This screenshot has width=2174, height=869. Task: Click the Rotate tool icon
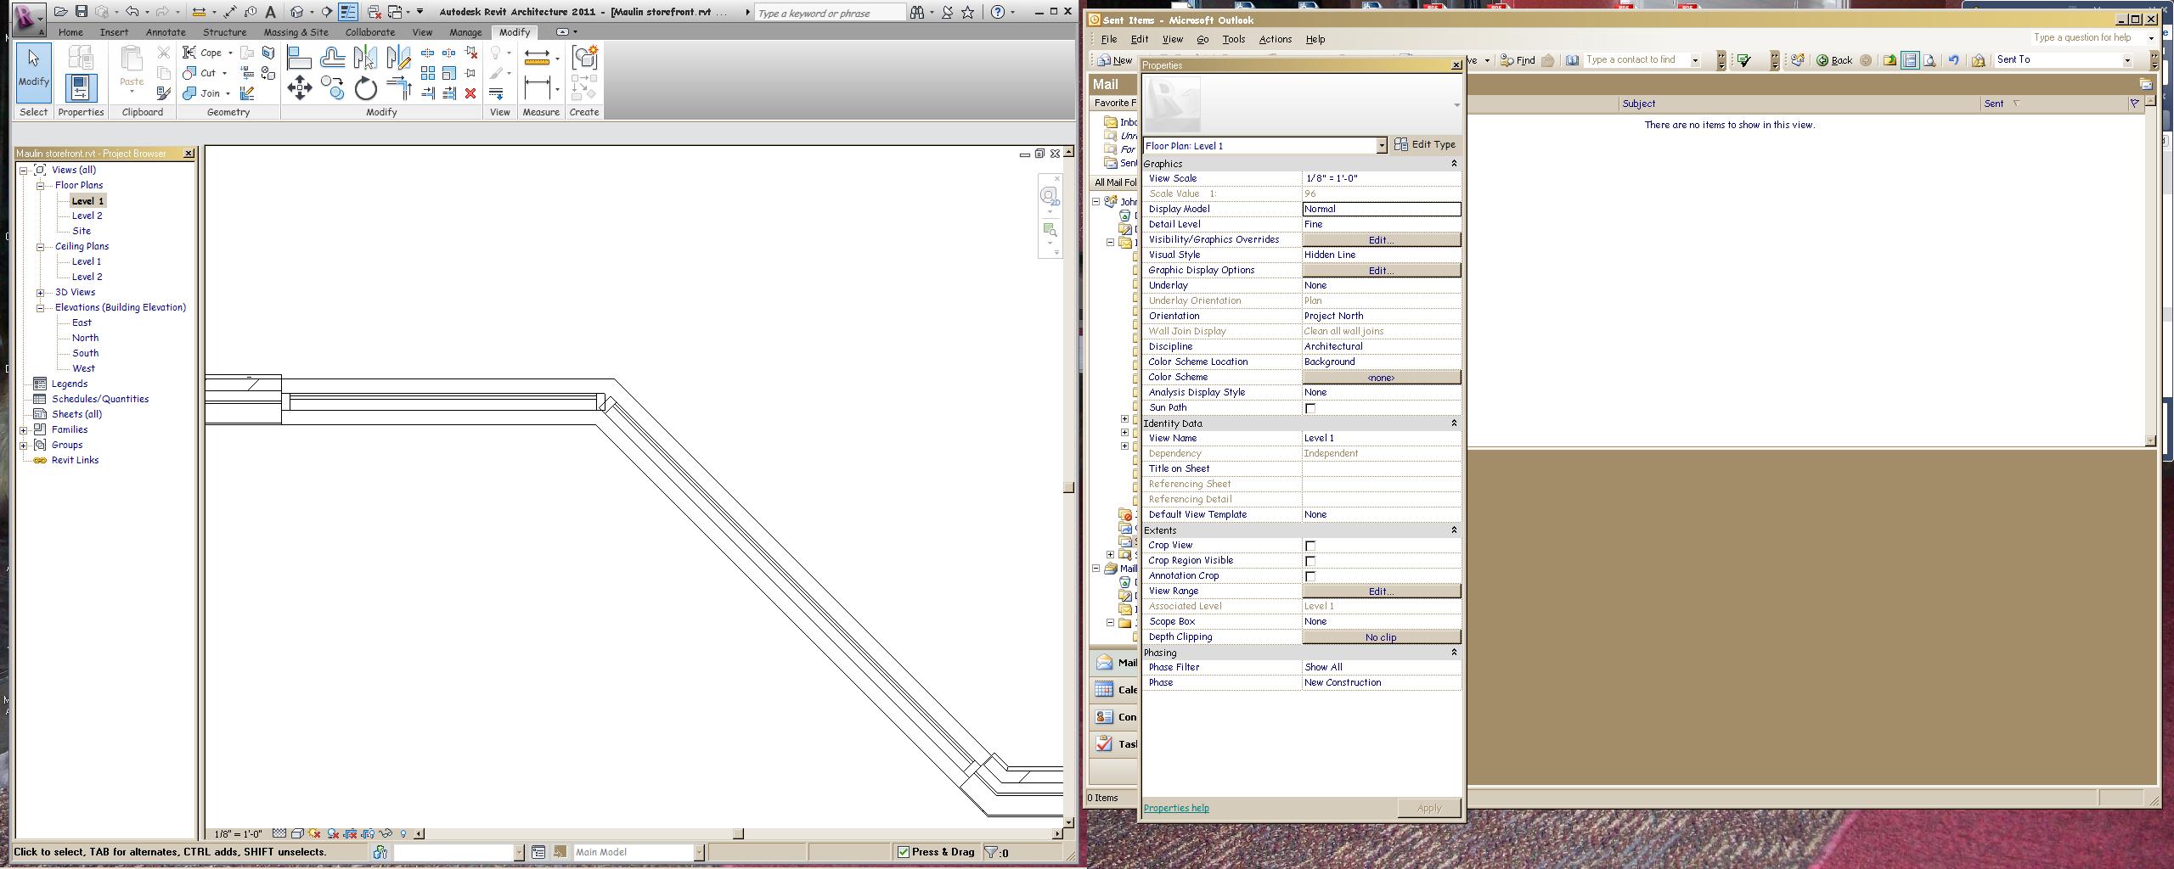[x=365, y=88]
